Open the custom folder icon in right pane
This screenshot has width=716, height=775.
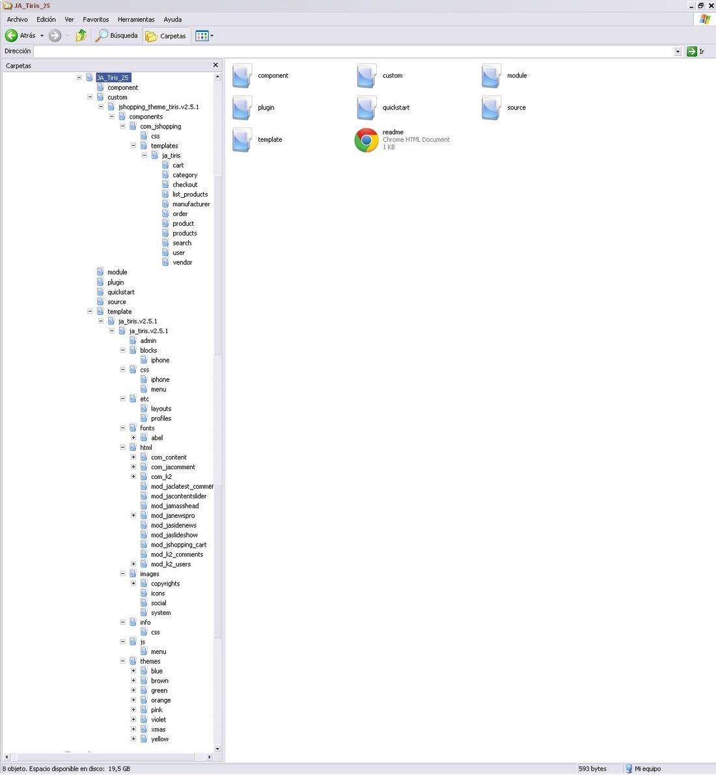pyautogui.click(x=366, y=75)
